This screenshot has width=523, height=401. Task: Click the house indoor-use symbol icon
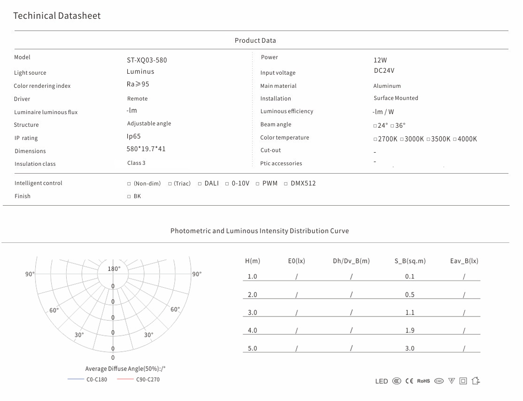coord(476,381)
